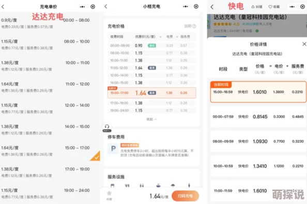Image resolution: width=307 pixels, height=204 pixels.
Task: Tap the 服务设施 section heading
Action: [116, 177]
